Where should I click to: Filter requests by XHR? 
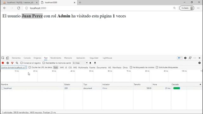click(62, 67)
